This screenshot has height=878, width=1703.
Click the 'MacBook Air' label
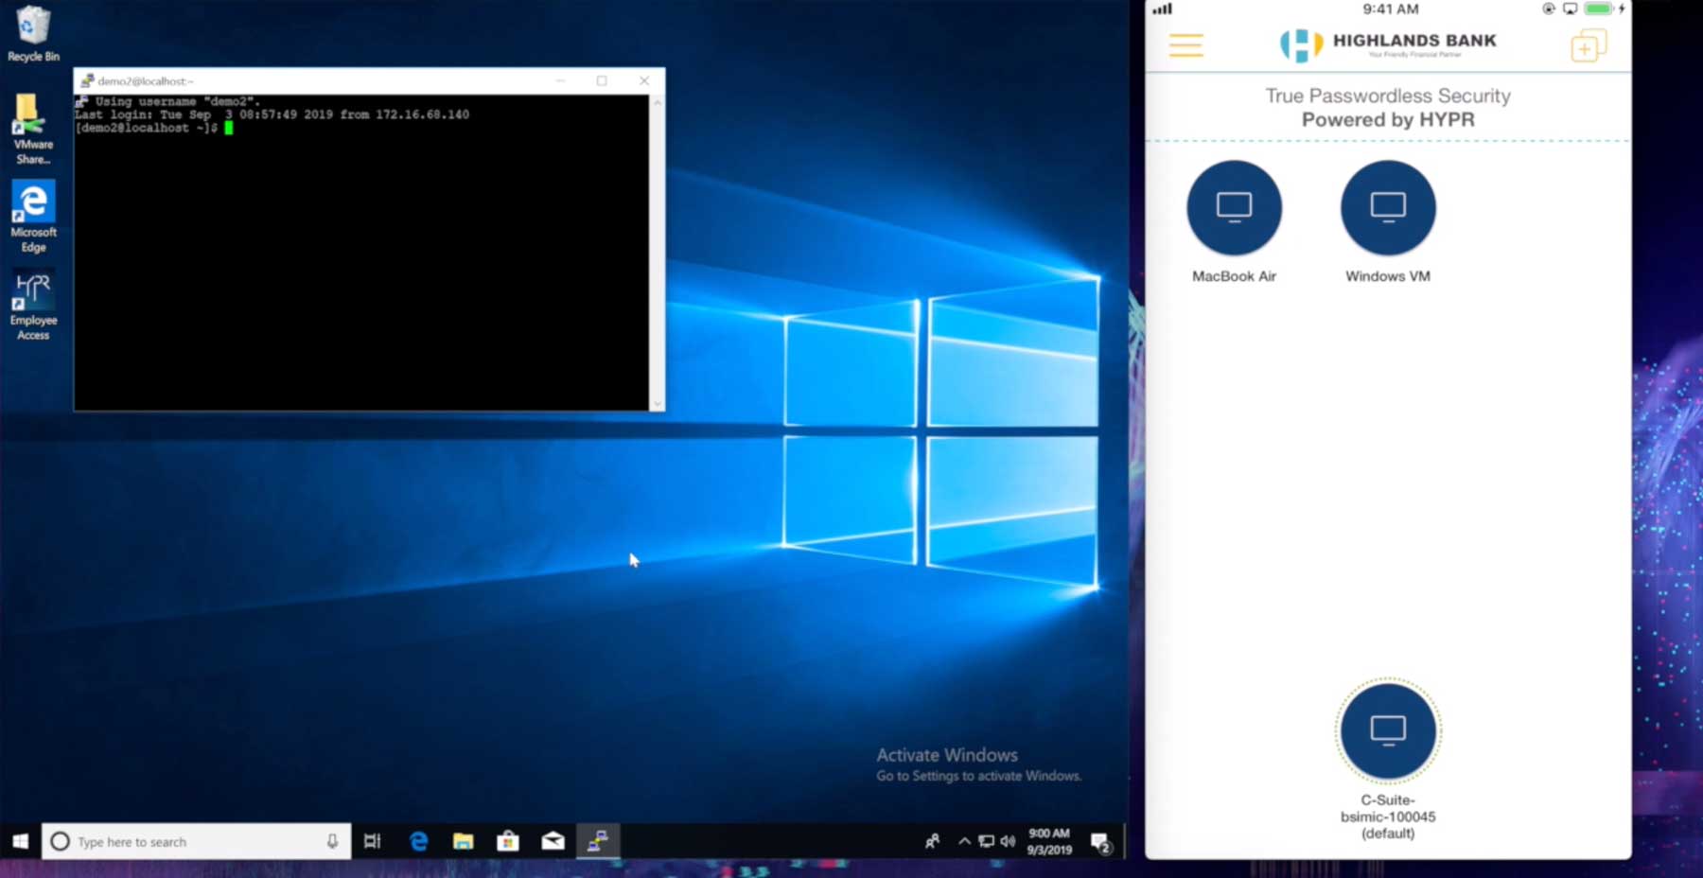pyautogui.click(x=1234, y=276)
